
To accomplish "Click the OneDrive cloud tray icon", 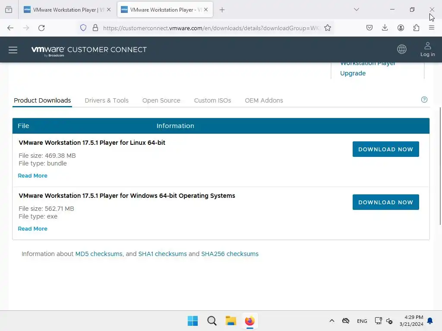I will (x=346, y=321).
